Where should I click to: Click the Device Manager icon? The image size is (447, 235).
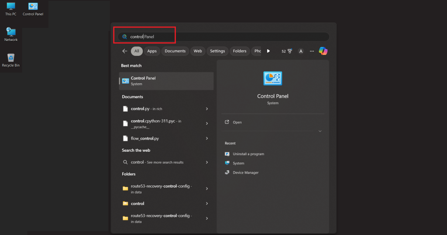coord(227,172)
